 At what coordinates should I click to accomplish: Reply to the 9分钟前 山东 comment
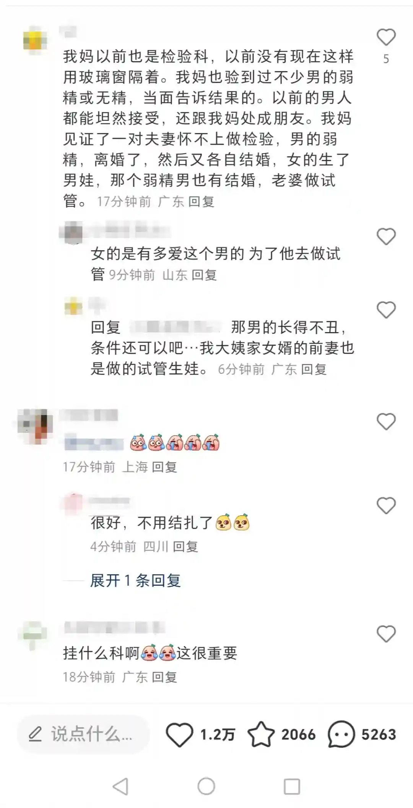click(x=204, y=275)
